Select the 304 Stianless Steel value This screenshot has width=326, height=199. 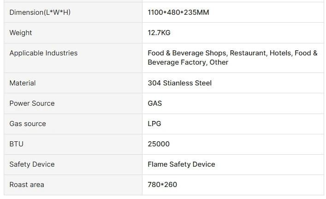pyautogui.click(x=179, y=83)
